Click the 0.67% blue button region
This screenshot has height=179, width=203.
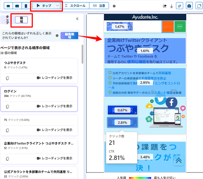coord(122,110)
